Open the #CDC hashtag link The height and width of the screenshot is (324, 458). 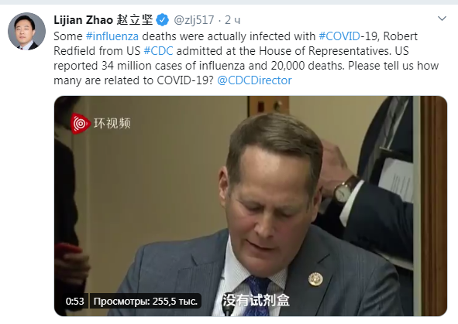click(158, 51)
